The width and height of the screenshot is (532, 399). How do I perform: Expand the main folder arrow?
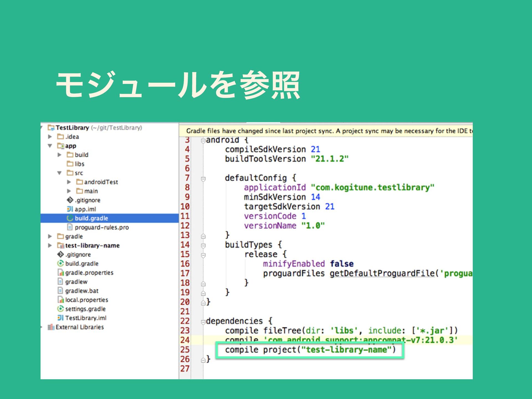click(69, 191)
